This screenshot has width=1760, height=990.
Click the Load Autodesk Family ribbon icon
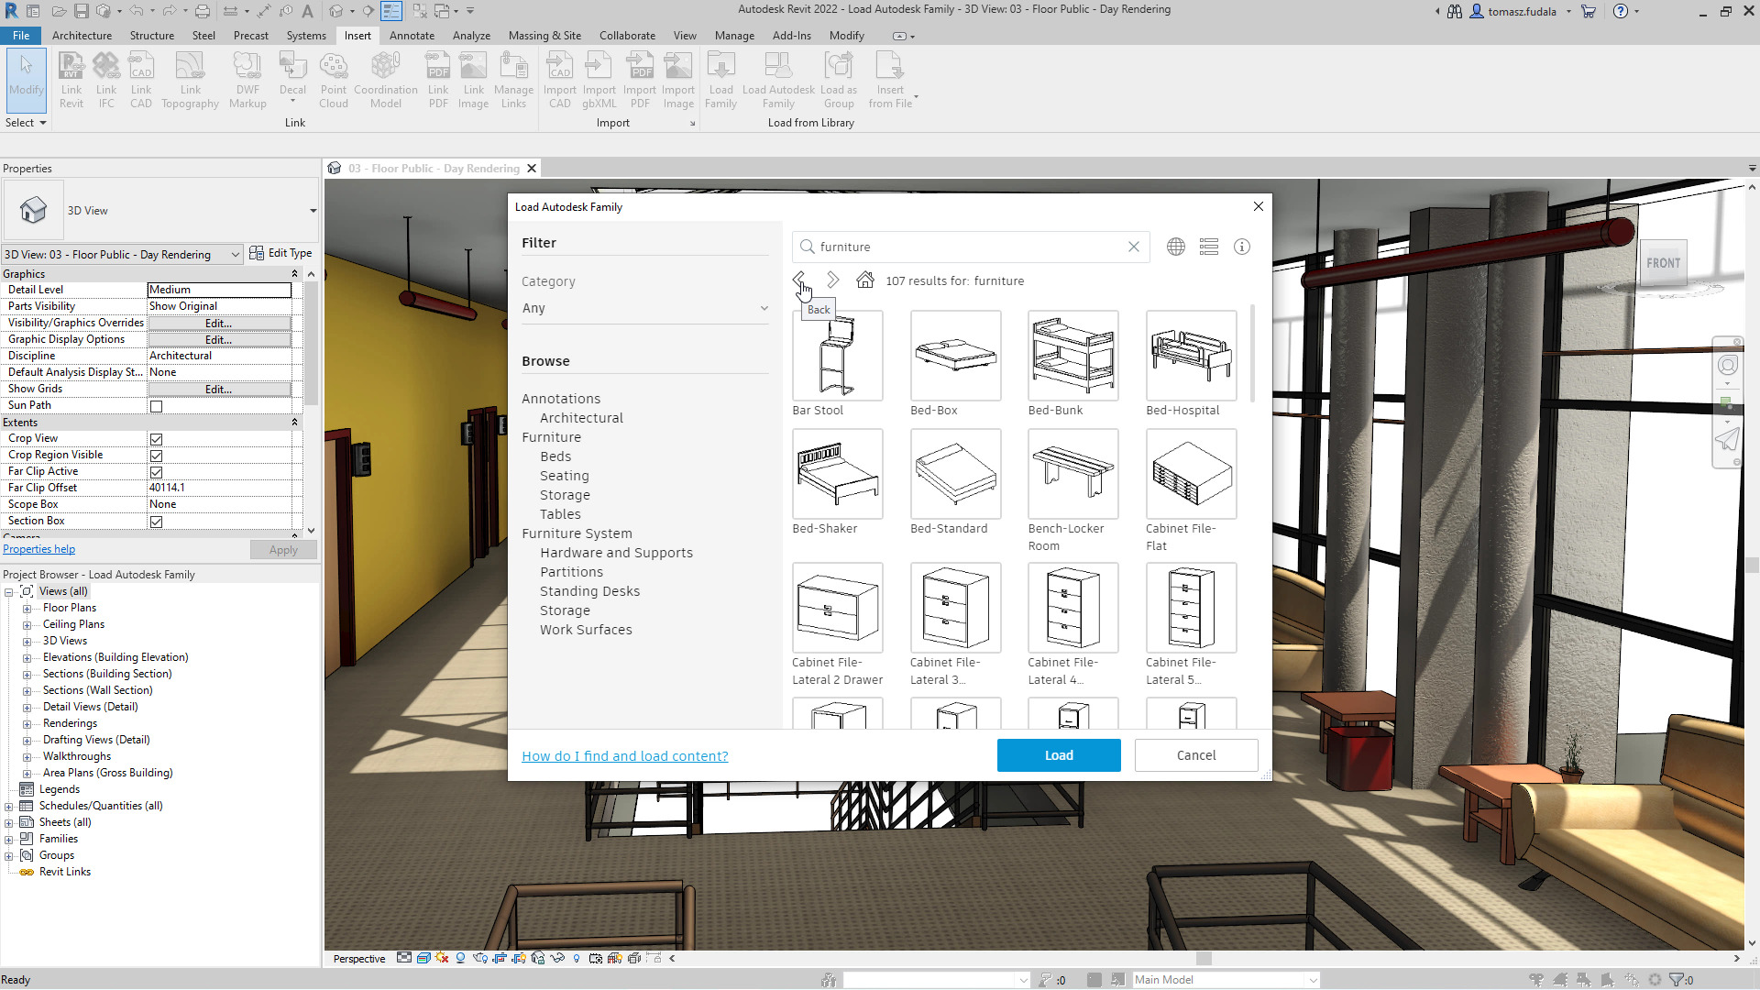(778, 80)
